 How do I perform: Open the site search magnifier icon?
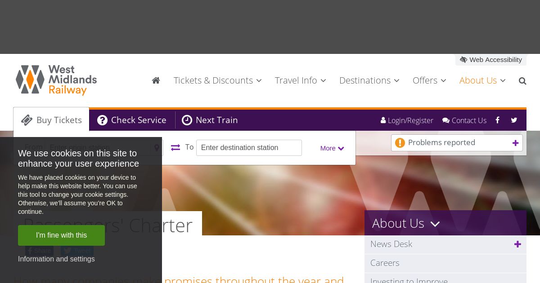522,81
